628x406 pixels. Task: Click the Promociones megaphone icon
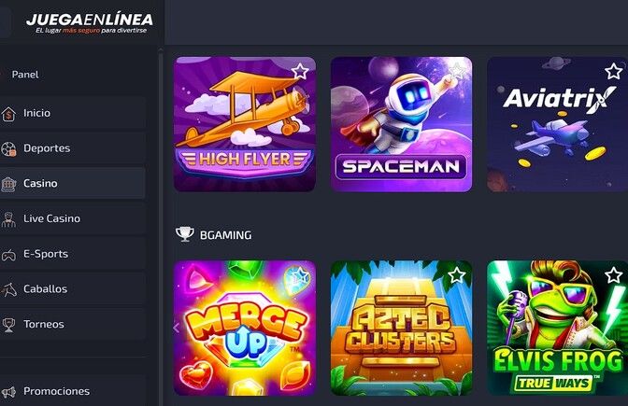(x=8, y=392)
